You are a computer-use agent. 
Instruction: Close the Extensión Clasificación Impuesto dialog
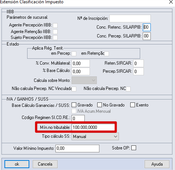171,2
